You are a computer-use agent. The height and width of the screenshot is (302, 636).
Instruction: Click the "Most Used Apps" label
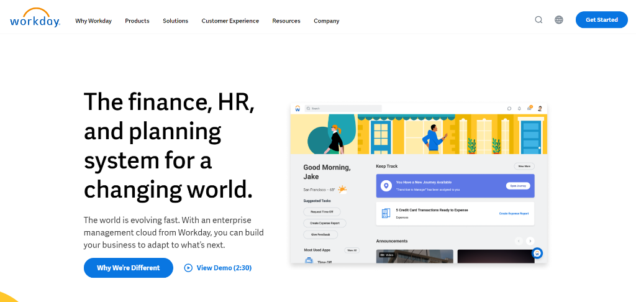(x=317, y=250)
